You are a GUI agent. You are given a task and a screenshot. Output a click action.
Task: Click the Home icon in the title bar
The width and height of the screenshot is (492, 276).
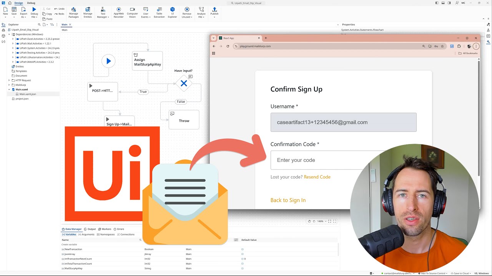click(x=10, y=3)
